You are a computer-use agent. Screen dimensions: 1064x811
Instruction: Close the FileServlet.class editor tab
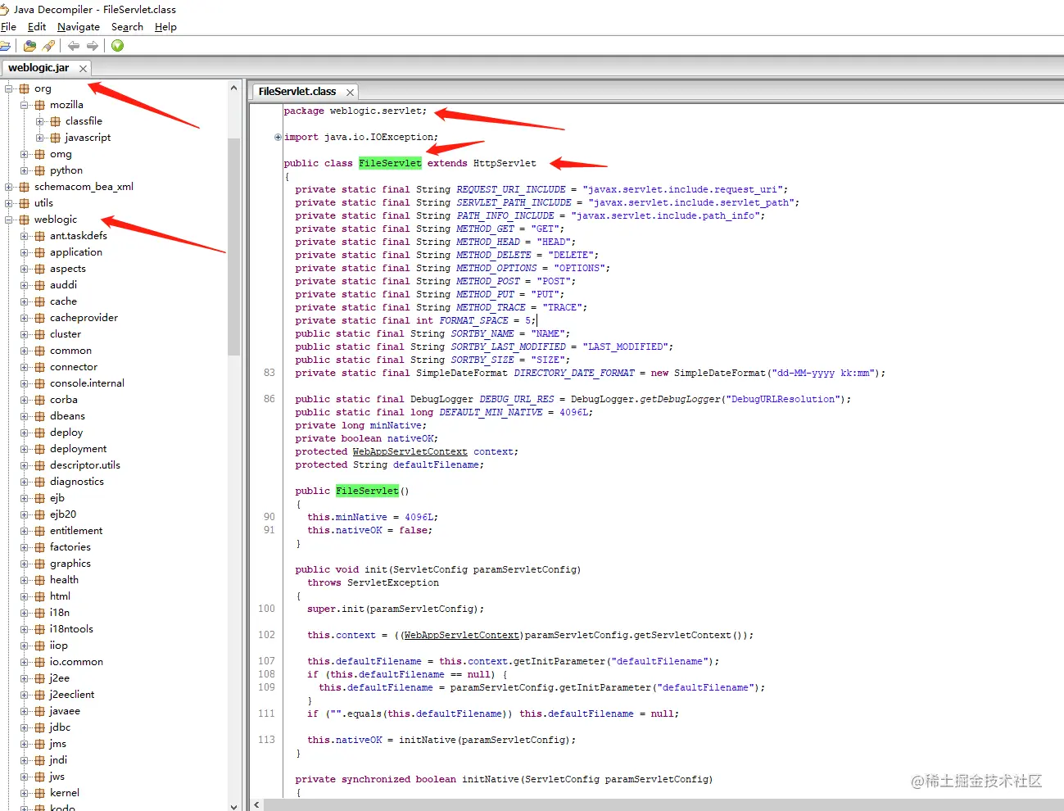click(x=350, y=92)
